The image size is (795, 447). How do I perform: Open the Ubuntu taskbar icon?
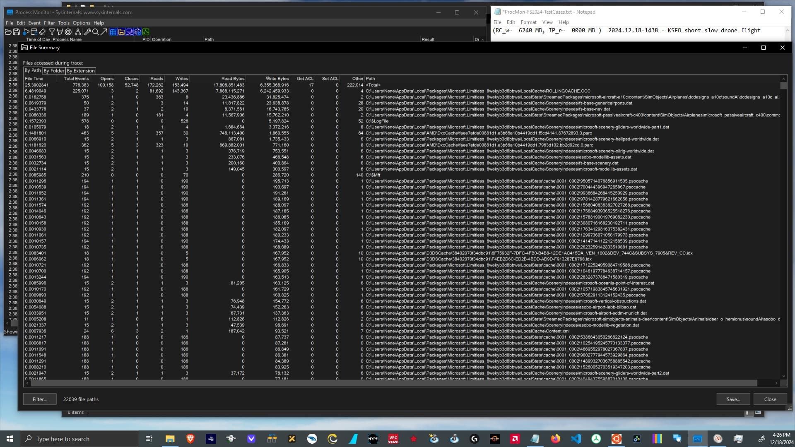coord(616,439)
